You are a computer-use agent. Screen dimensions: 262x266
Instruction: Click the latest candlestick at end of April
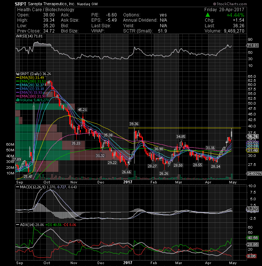click(x=231, y=134)
